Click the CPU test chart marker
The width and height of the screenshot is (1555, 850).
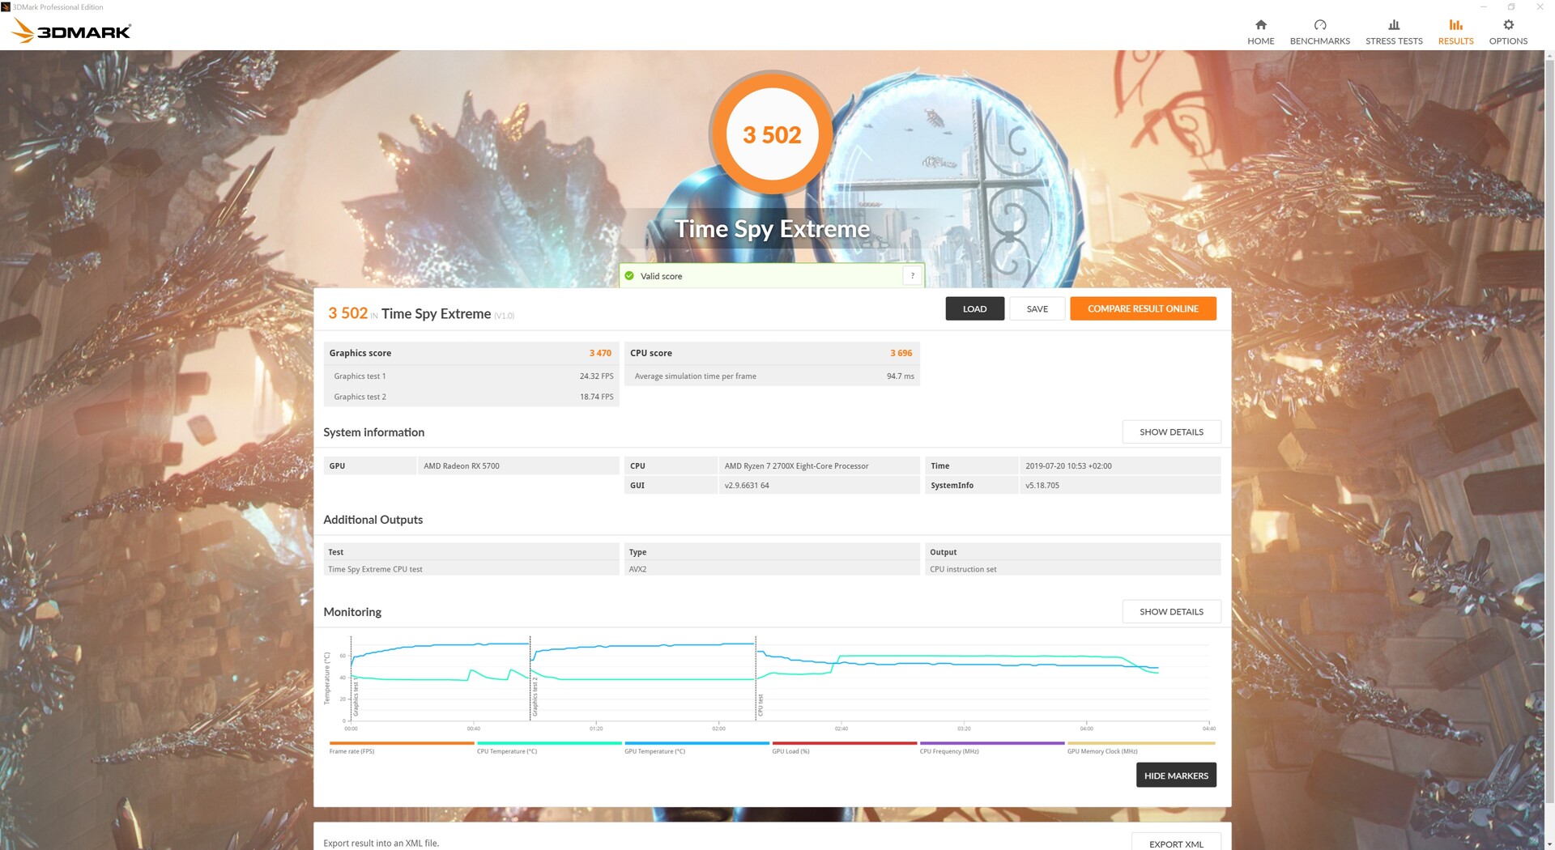tap(760, 705)
